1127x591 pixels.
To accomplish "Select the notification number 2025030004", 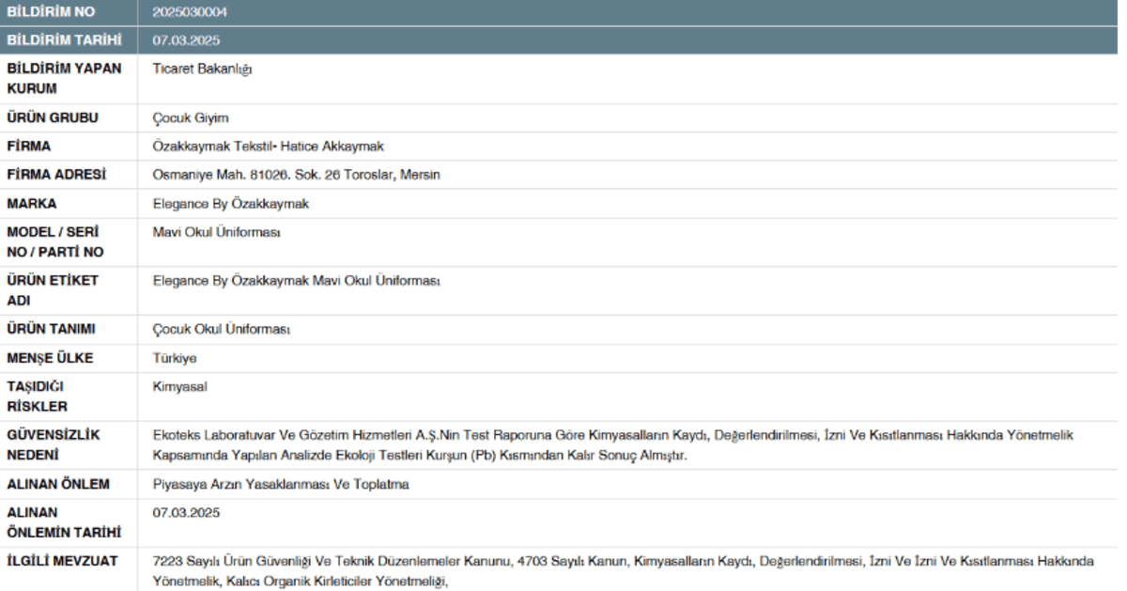I will pyautogui.click(x=190, y=12).
